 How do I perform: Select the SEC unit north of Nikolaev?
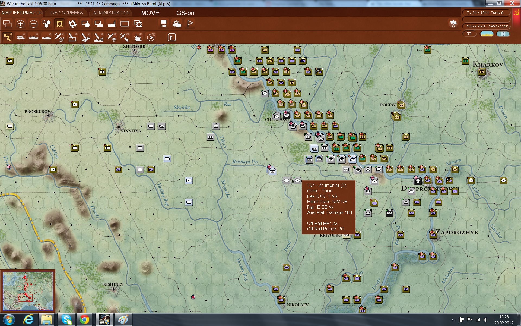(x=287, y=267)
